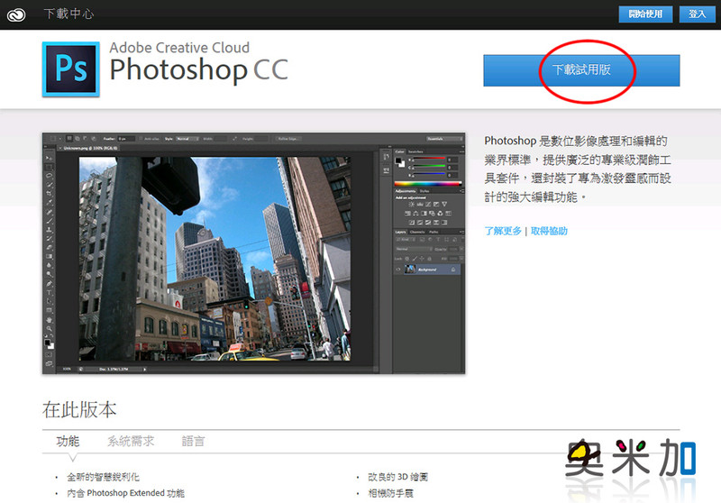Adjust the blue B slider in Color panel
The height and width of the screenshot is (503, 721).
pyautogui.click(x=429, y=173)
